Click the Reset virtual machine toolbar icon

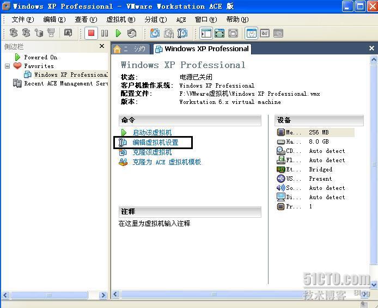coord(132,33)
